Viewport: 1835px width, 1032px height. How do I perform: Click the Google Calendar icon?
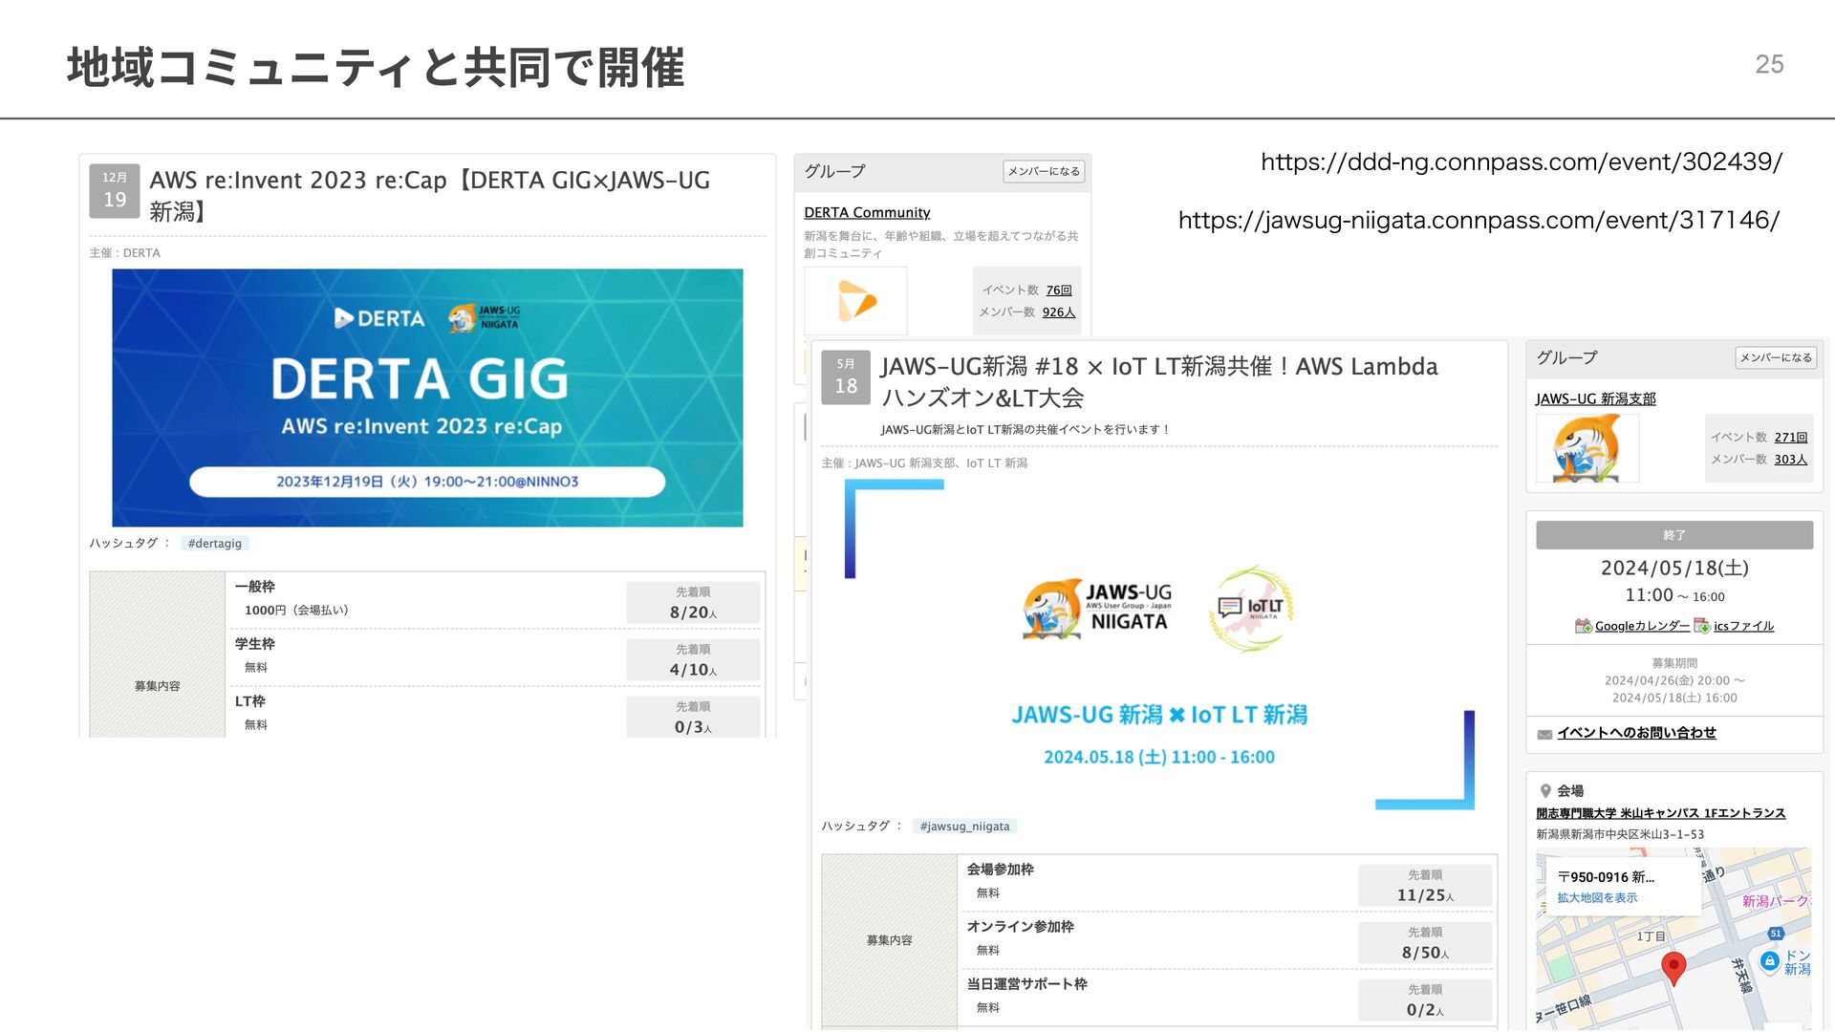point(1583,626)
